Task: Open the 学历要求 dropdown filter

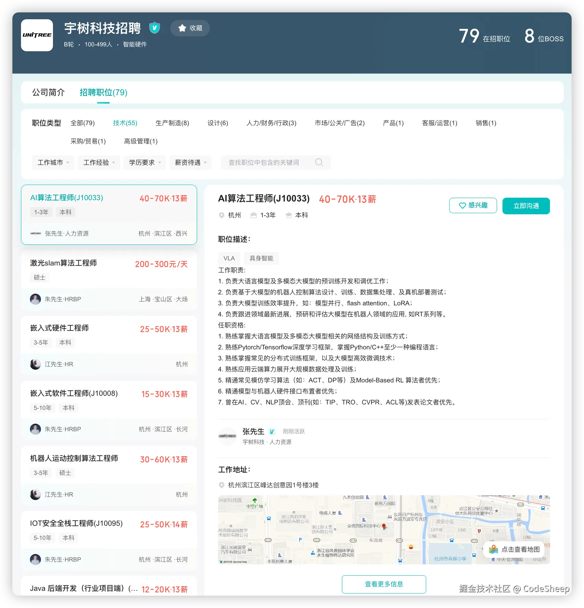Action: (x=145, y=162)
